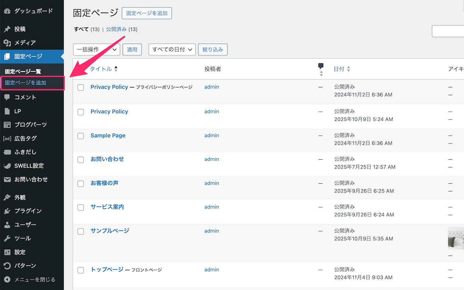Open the 外観 appearance menu
Screen dimensions: 464x290
point(20,197)
